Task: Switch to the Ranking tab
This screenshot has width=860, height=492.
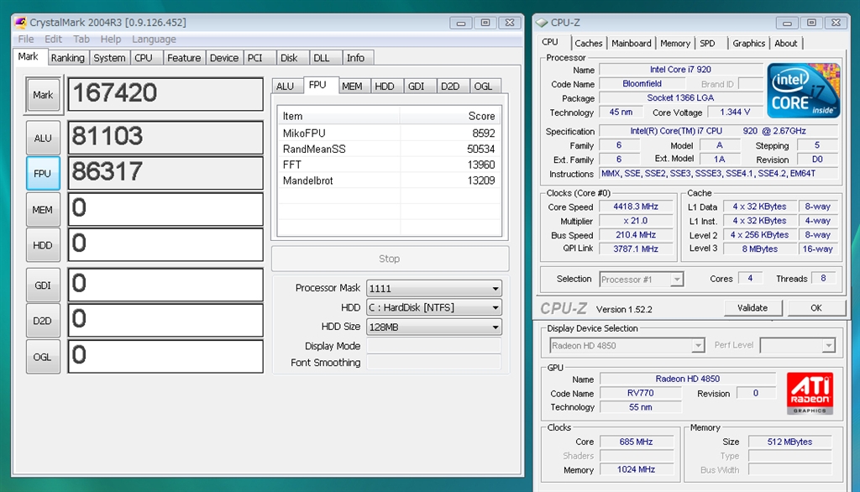Action: pyautogui.click(x=67, y=58)
